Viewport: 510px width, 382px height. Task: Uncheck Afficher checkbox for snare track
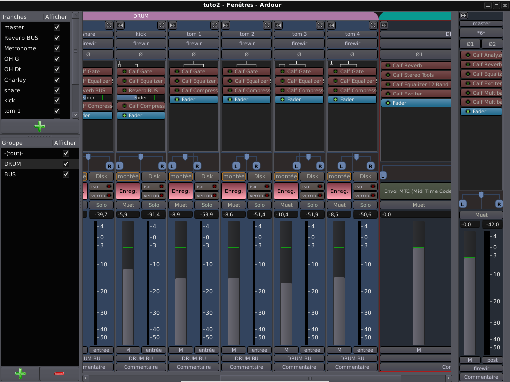(x=57, y=90)
